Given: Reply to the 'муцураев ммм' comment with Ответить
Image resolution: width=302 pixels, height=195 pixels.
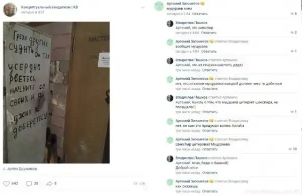Looking at the screenshot, I should pos(200,14).
